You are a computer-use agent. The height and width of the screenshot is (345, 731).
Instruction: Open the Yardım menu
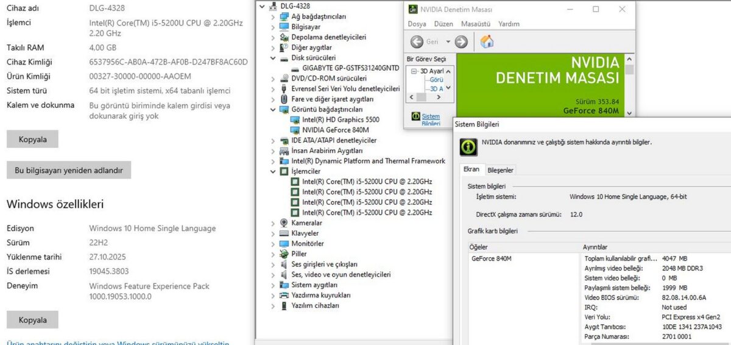coord(509,24)
